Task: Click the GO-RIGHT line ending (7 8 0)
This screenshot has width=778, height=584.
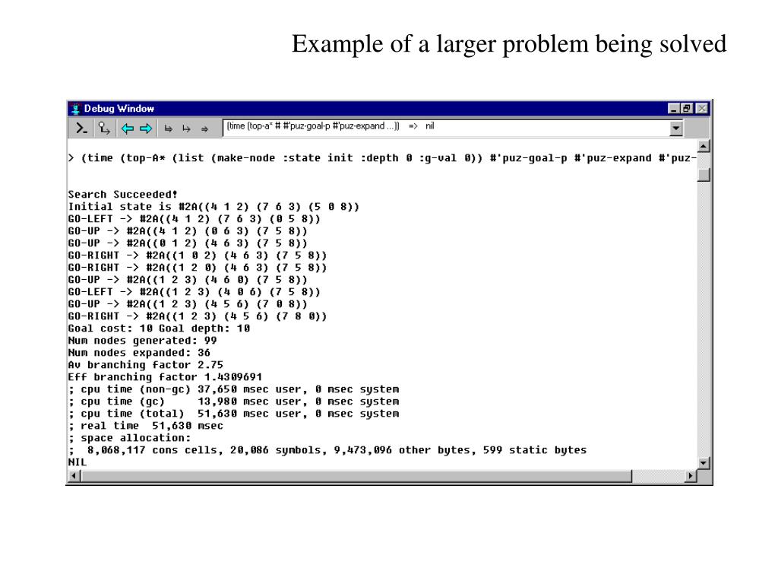Action: [x=198, y=316]
